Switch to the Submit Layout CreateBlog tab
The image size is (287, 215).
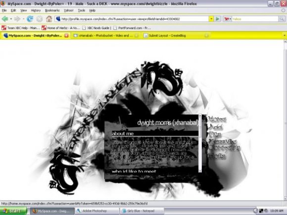point(176,36)
